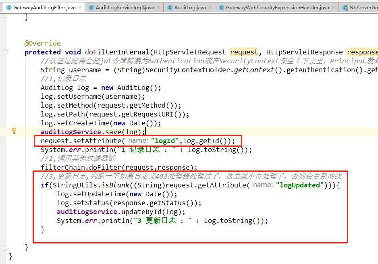Click the println line with "3 更新日志"
The height and width of the screenshot is (264, 378).
point(162,220)
